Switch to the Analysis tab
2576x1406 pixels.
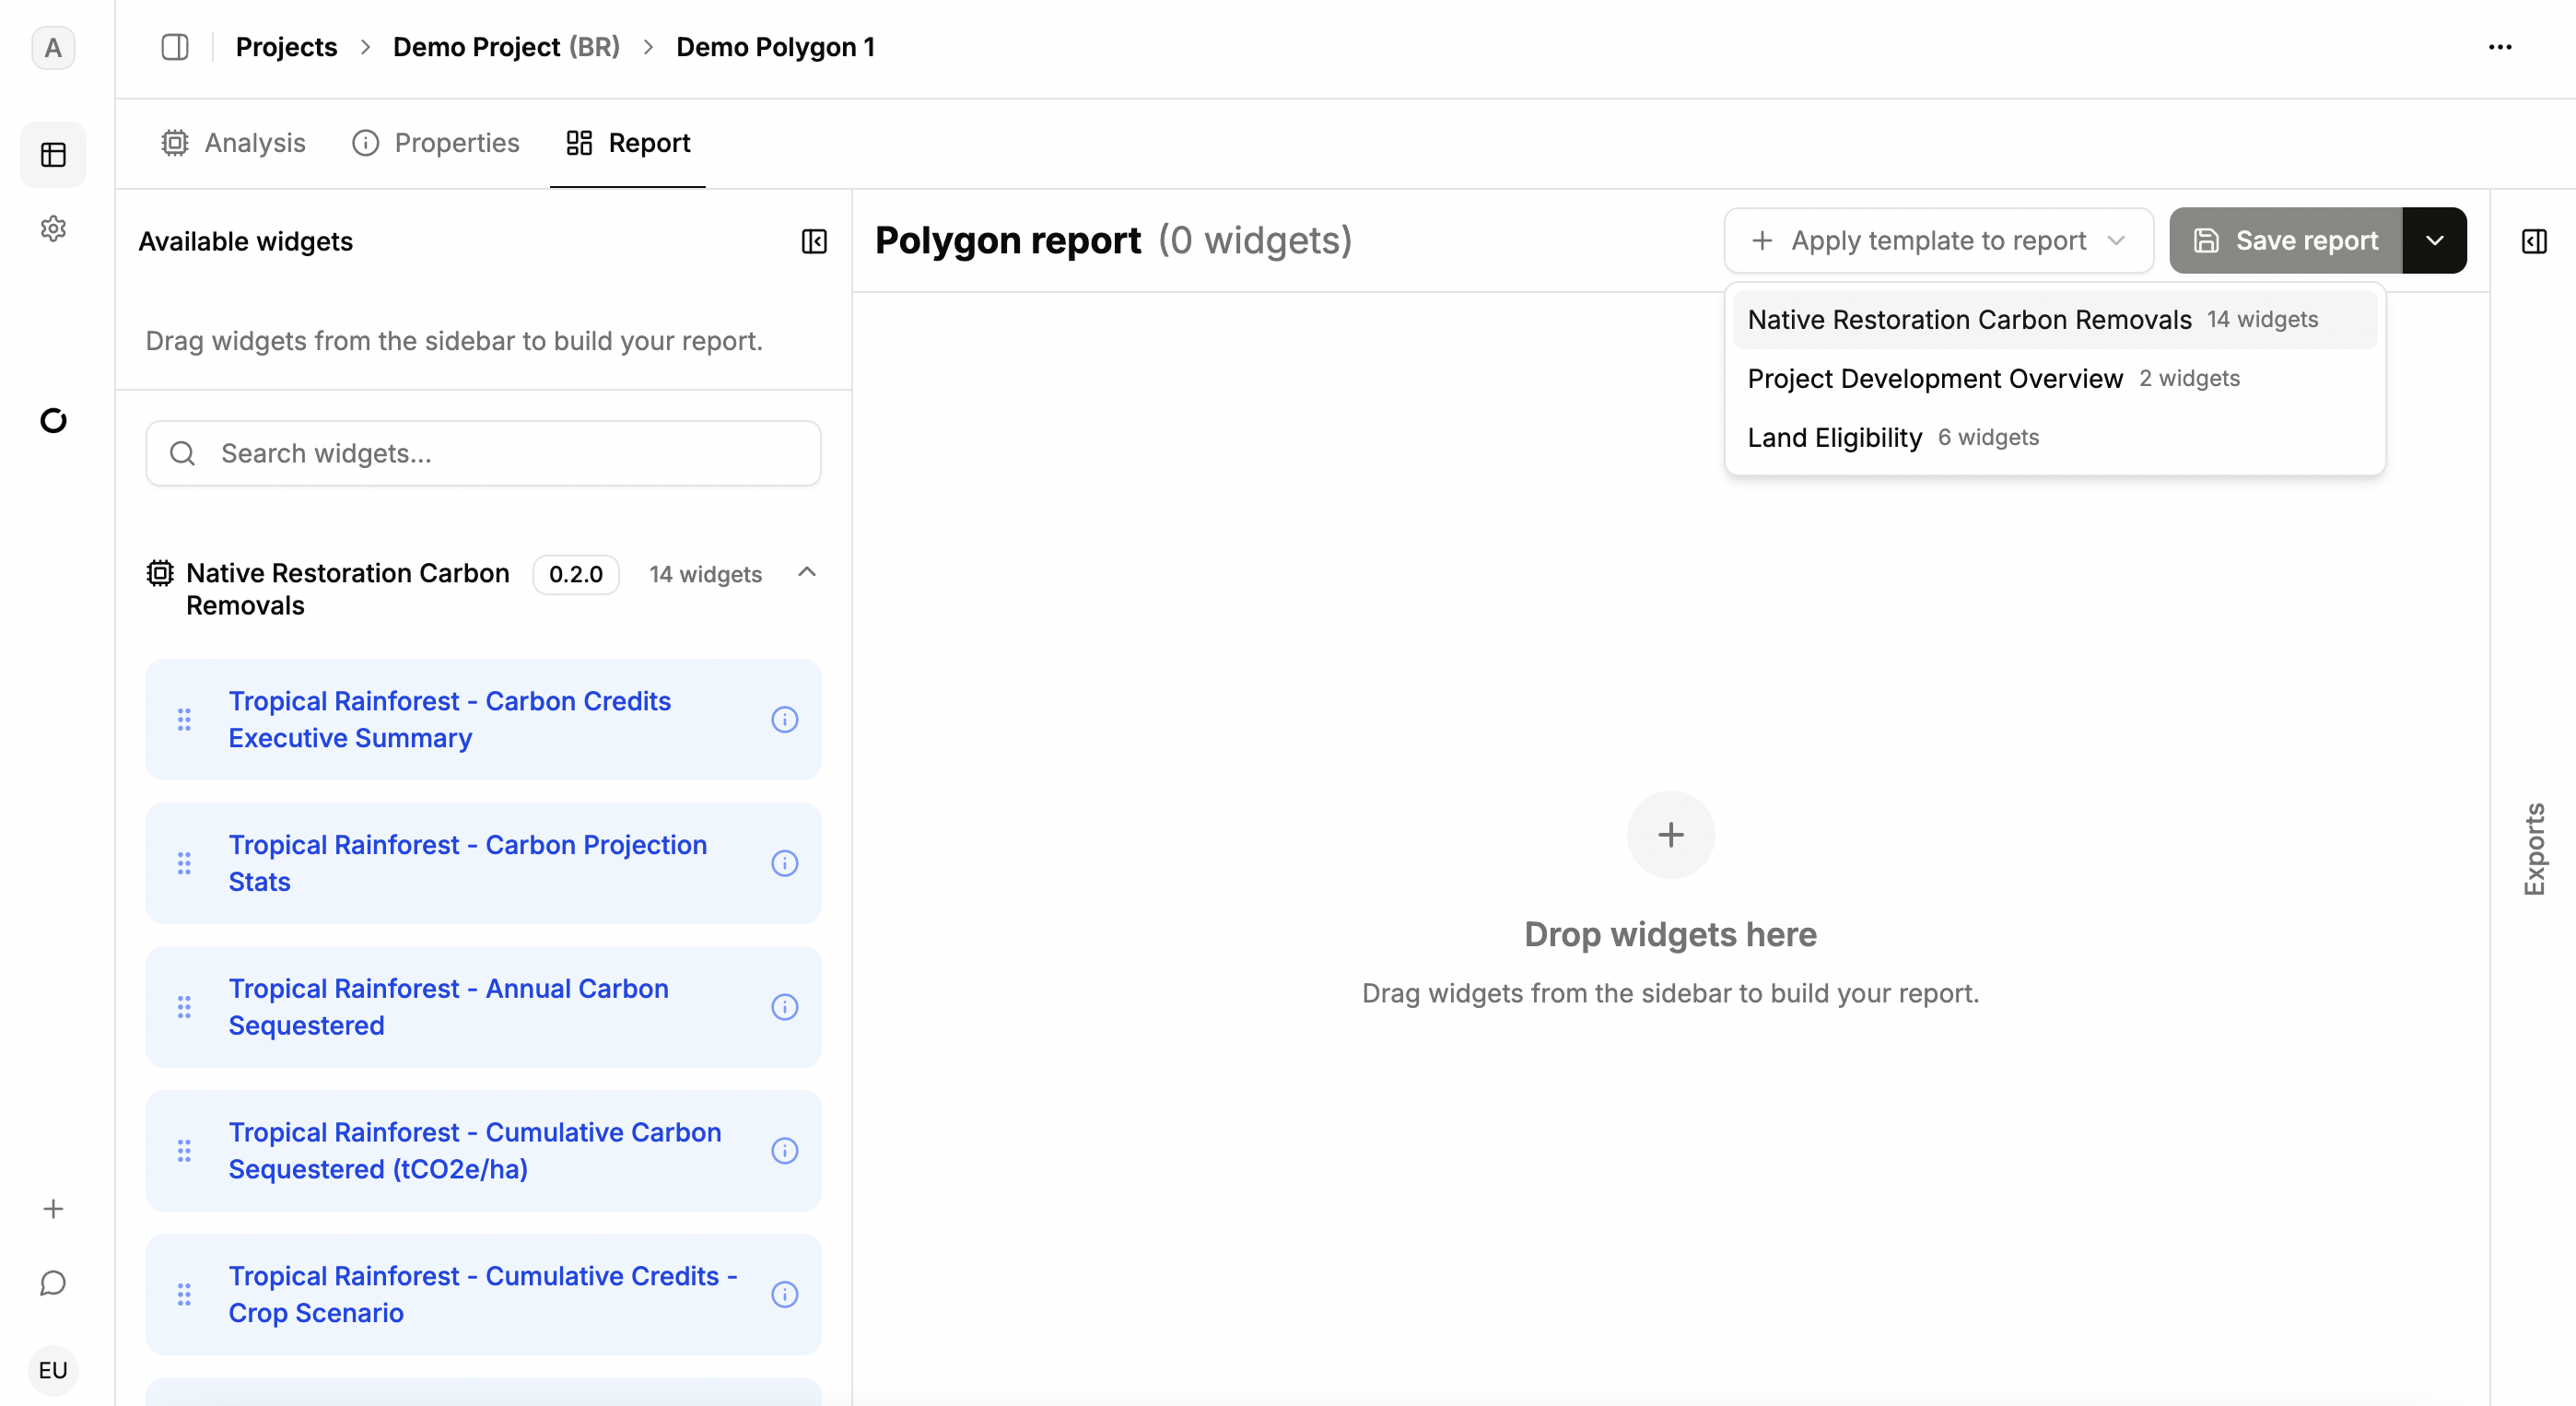click(234, 143)
